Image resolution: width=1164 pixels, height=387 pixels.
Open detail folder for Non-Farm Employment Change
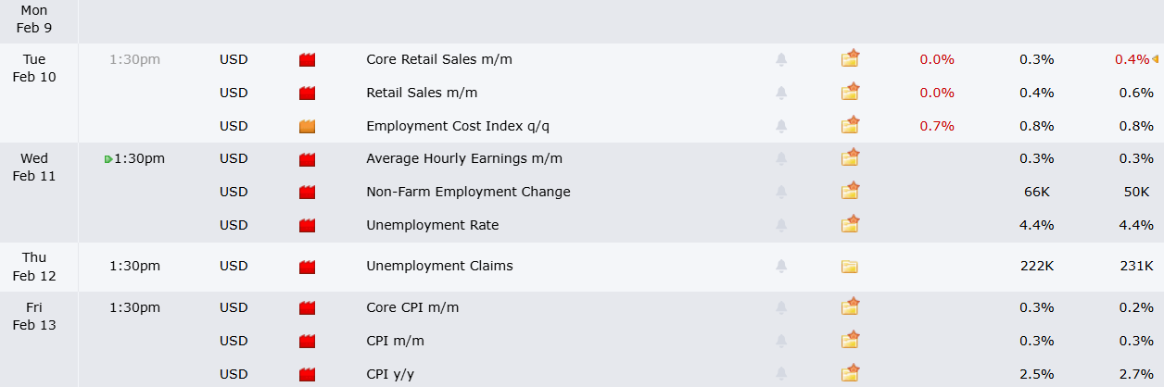(x=850, y=192)
